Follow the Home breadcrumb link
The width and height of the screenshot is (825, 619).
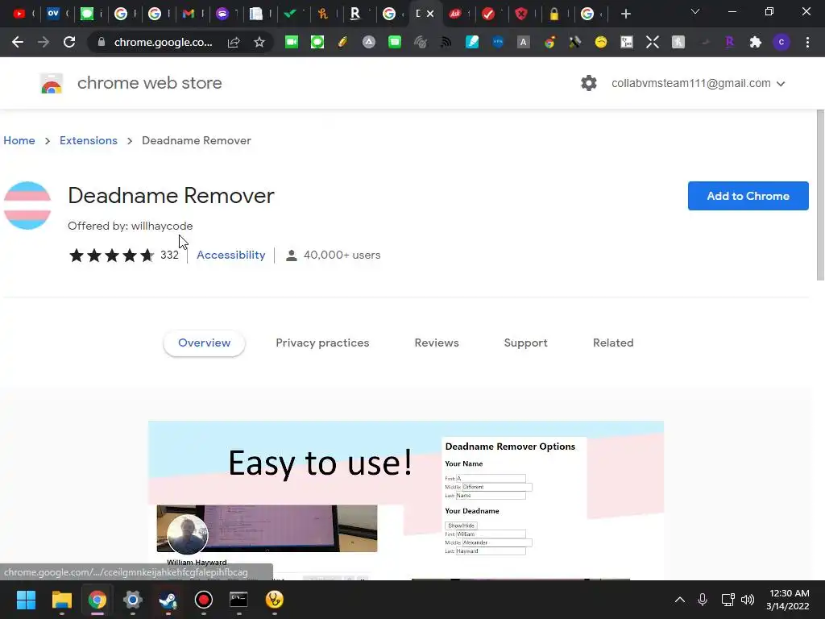click(19, 140)
